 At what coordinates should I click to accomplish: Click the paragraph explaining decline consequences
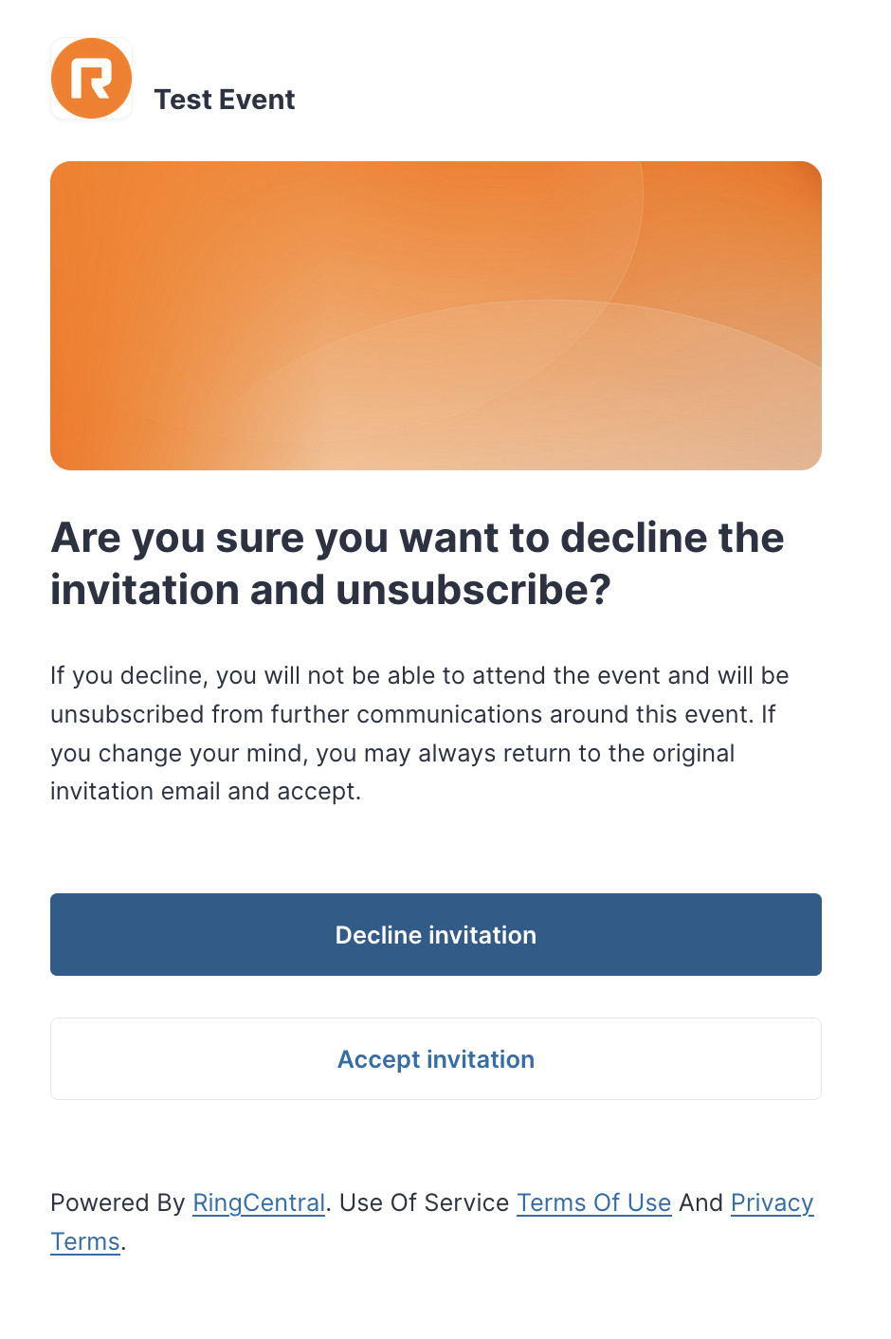(x=420, y=733)
